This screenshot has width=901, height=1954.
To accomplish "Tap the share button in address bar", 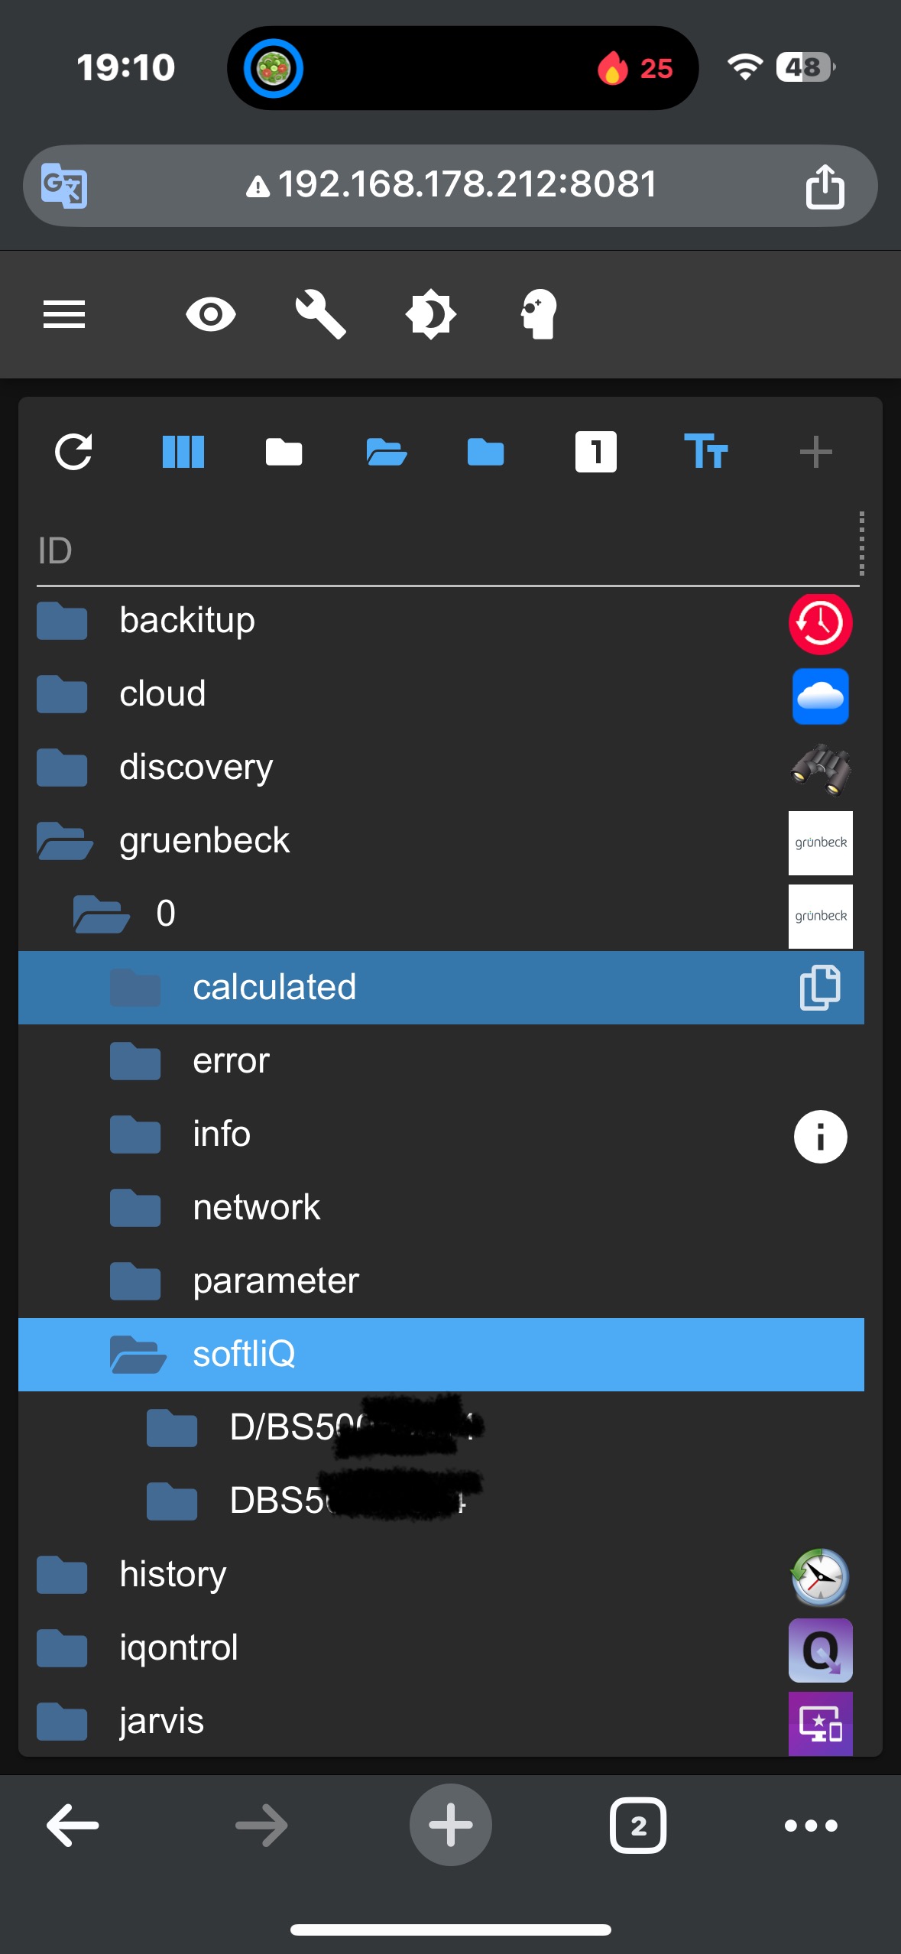I will tap(825, 186).
